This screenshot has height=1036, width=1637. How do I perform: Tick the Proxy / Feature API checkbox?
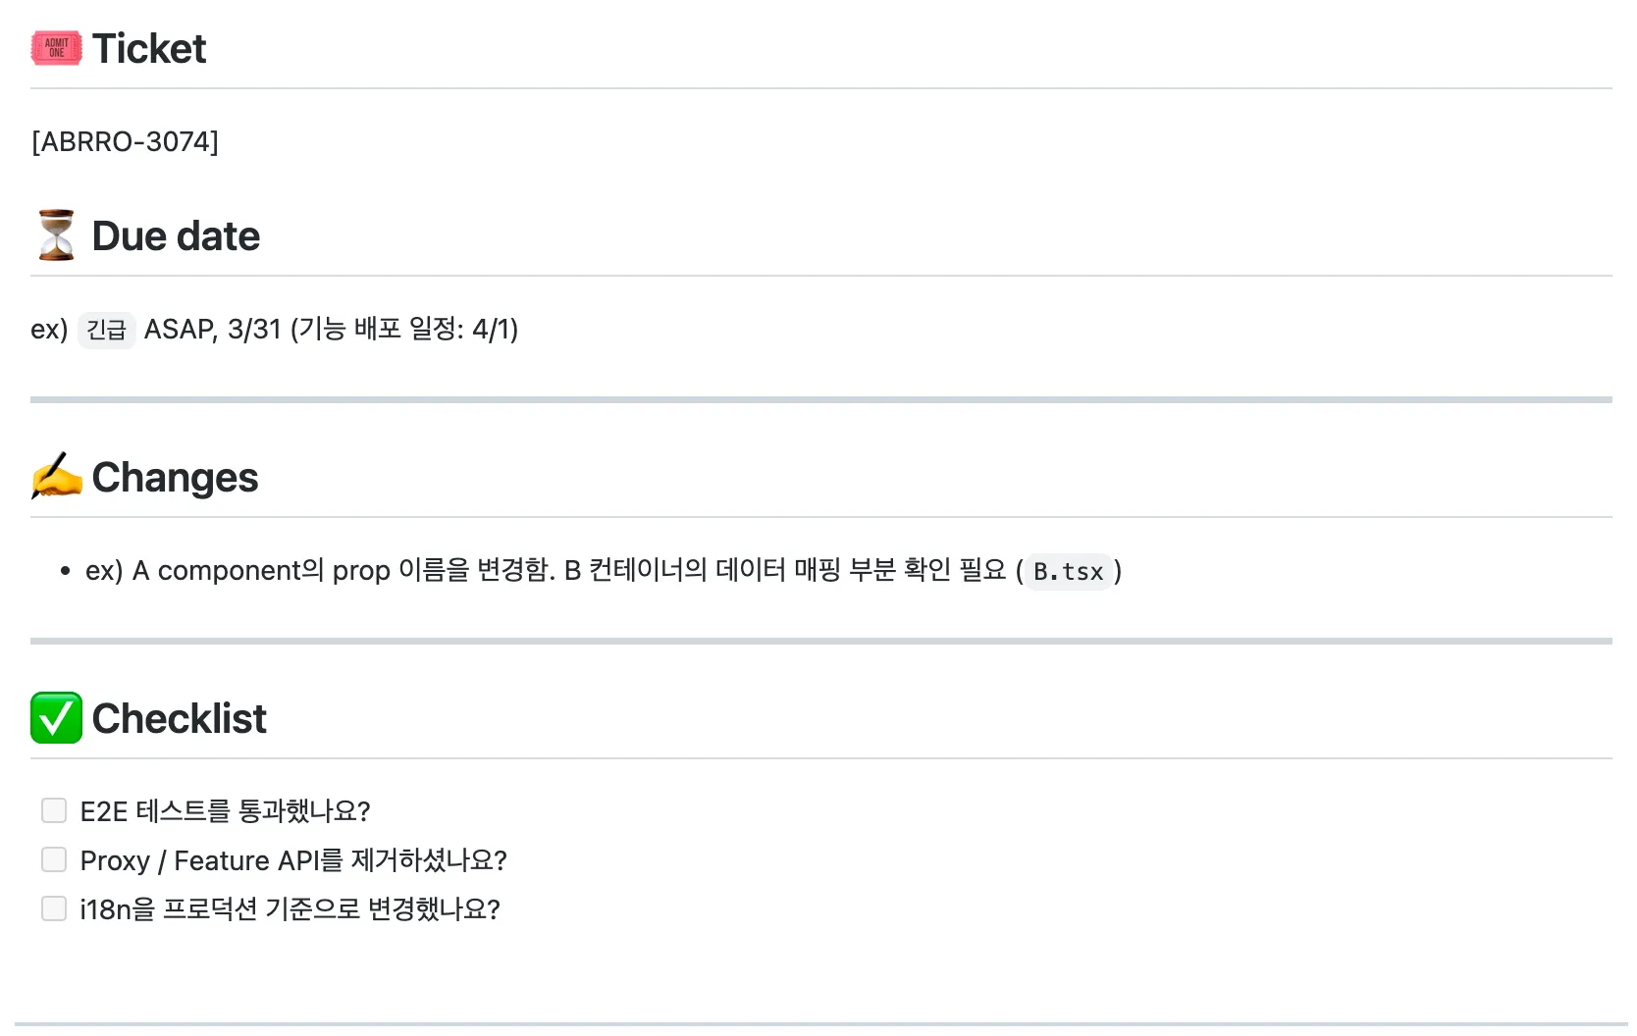54,859
